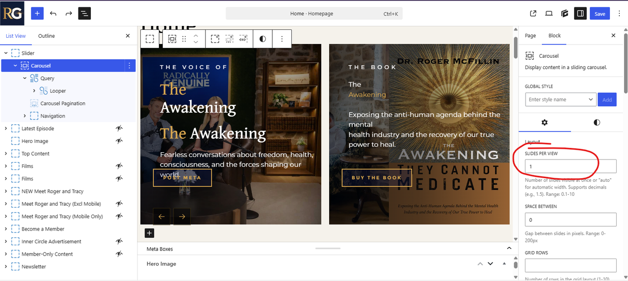Toggle the Hero Image meta box triangle
The height and width of the screenshot is (281, 628).
pos(504,264)
